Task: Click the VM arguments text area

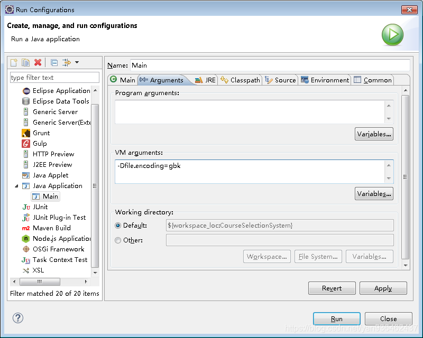Action: coord(250,172)
